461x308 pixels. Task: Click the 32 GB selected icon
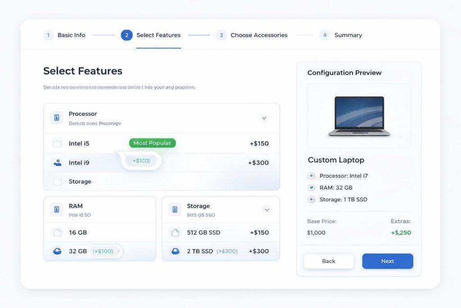pos(57,251)
